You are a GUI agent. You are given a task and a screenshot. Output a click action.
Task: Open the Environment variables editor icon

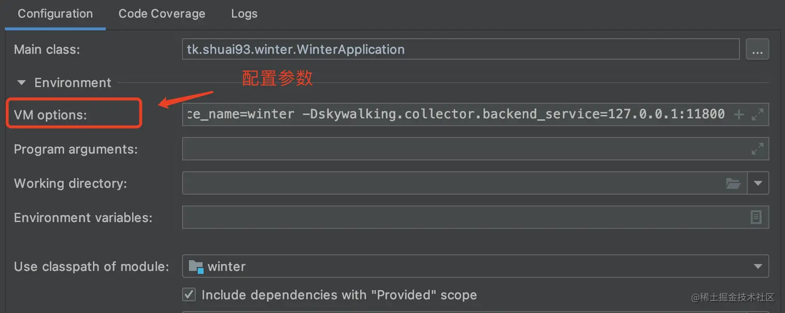pos(757,217)
